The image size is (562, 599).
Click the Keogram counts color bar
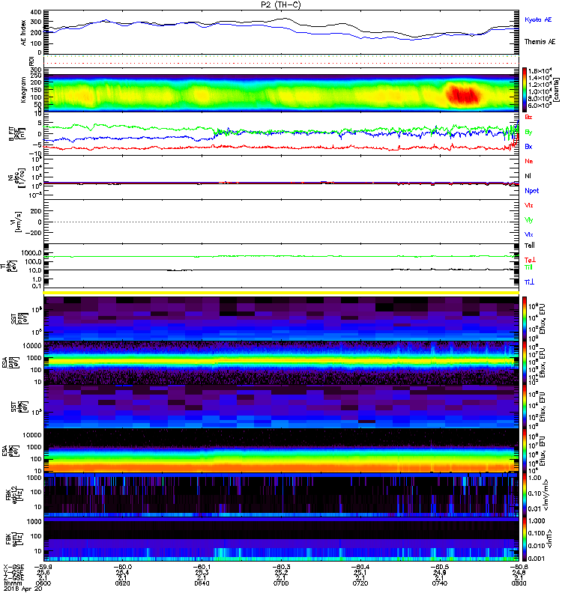525,90
